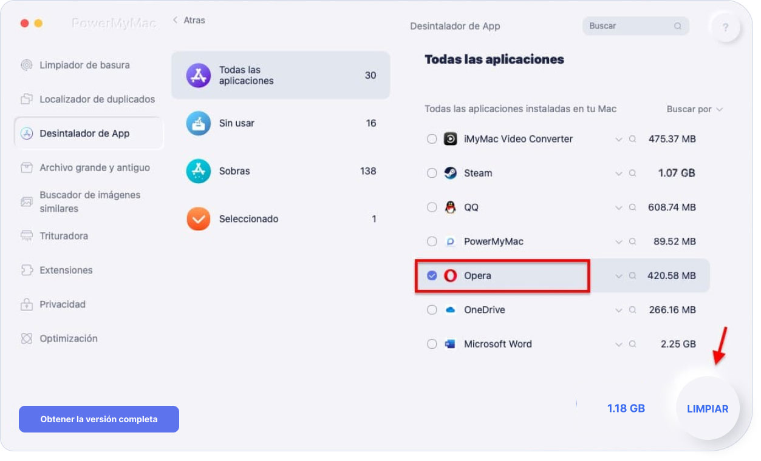Select the PowerMyMac checkbox

coord(432,241)
